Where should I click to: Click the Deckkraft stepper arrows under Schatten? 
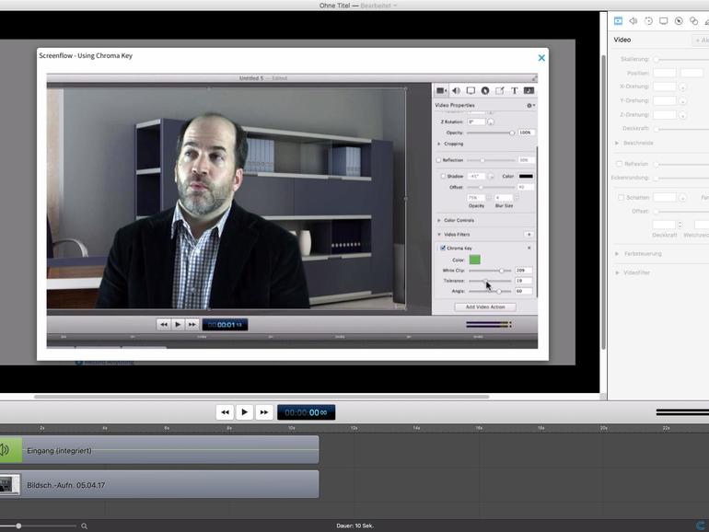(680, 225)
